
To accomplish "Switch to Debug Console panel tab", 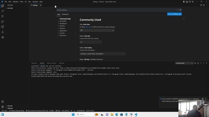I will point(52,63).
